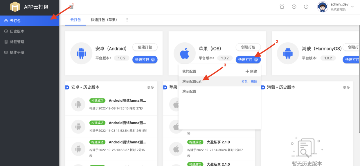Click iOS platform version 1.0.2 badge

[x=225, y=58]
